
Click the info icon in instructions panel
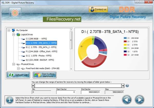click(10, 100)
